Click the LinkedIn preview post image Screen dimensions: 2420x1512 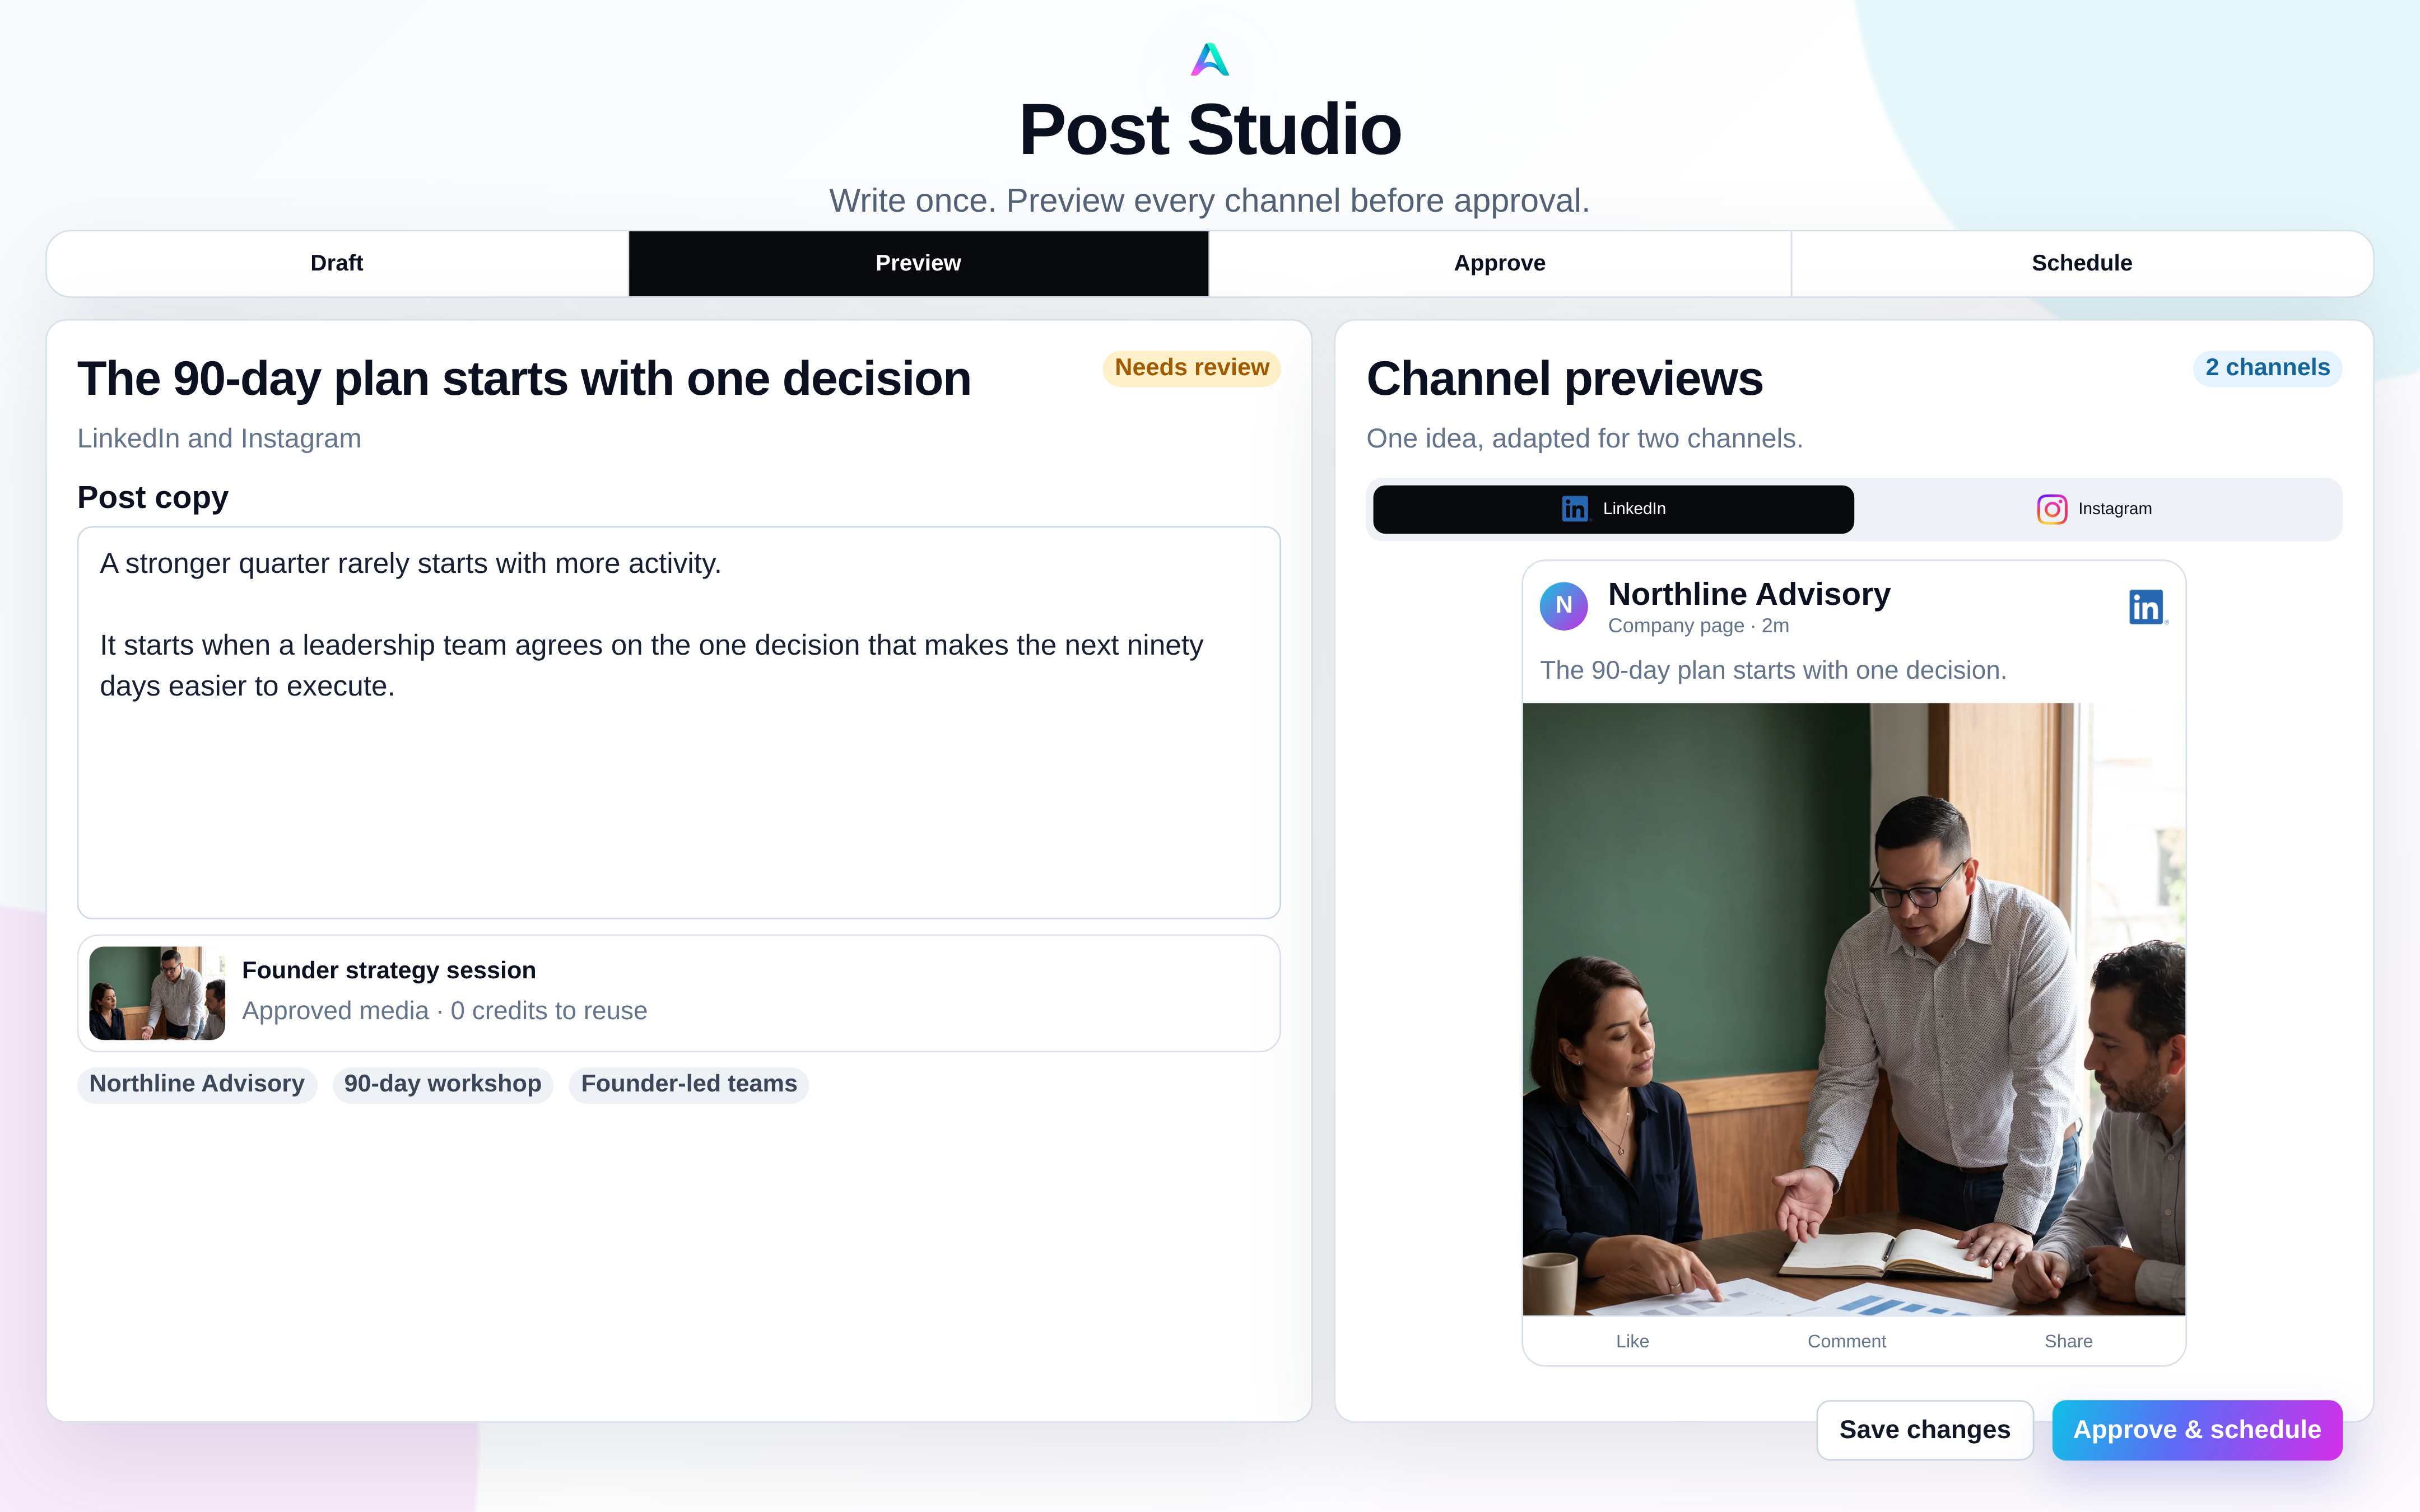tap(1853, 1009)
